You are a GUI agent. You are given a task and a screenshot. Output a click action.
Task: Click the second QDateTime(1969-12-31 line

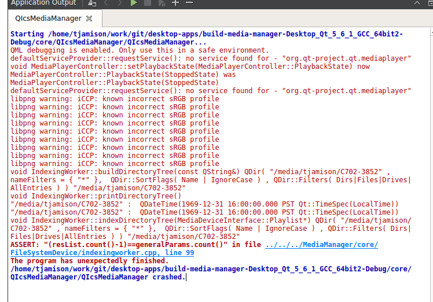coord(204,212)
